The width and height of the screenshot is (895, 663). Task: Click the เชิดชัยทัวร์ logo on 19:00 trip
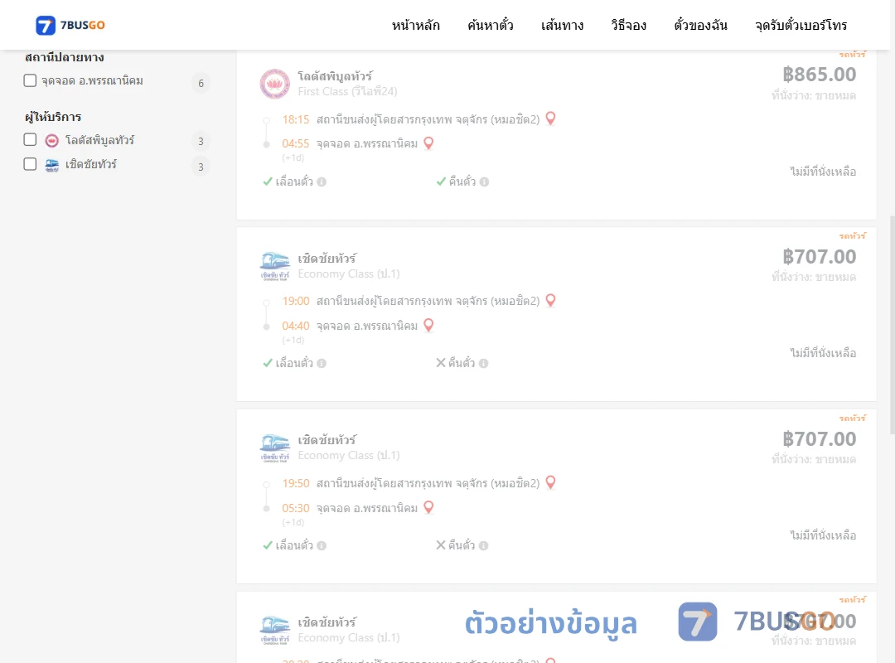click(274, 266)
